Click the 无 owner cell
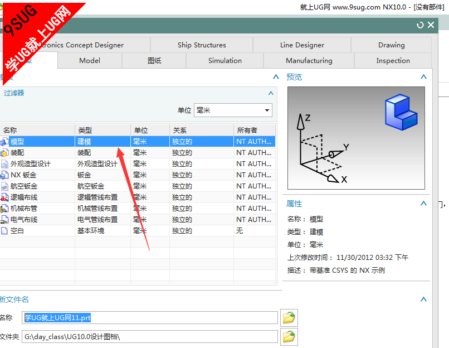 coord(240,231)
